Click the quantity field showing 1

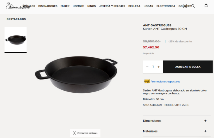[153, 67]
